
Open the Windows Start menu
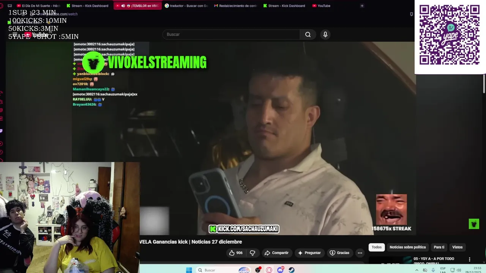pyautogui.click(x=189, y=270)
